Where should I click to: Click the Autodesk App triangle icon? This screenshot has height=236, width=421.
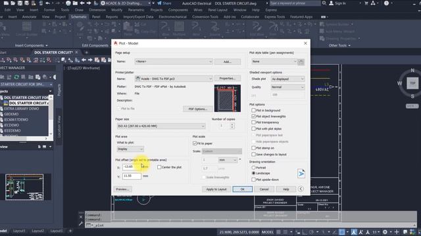(373, 3)
